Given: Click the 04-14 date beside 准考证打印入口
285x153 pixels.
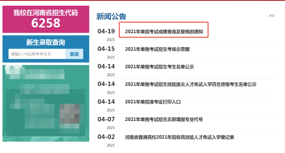Looking at the screenshot, I should [x=106, y=102].
